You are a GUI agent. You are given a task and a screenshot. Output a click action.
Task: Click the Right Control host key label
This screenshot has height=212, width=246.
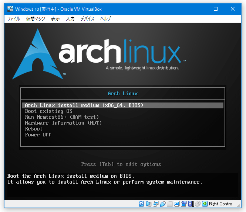tap(221, 204)
